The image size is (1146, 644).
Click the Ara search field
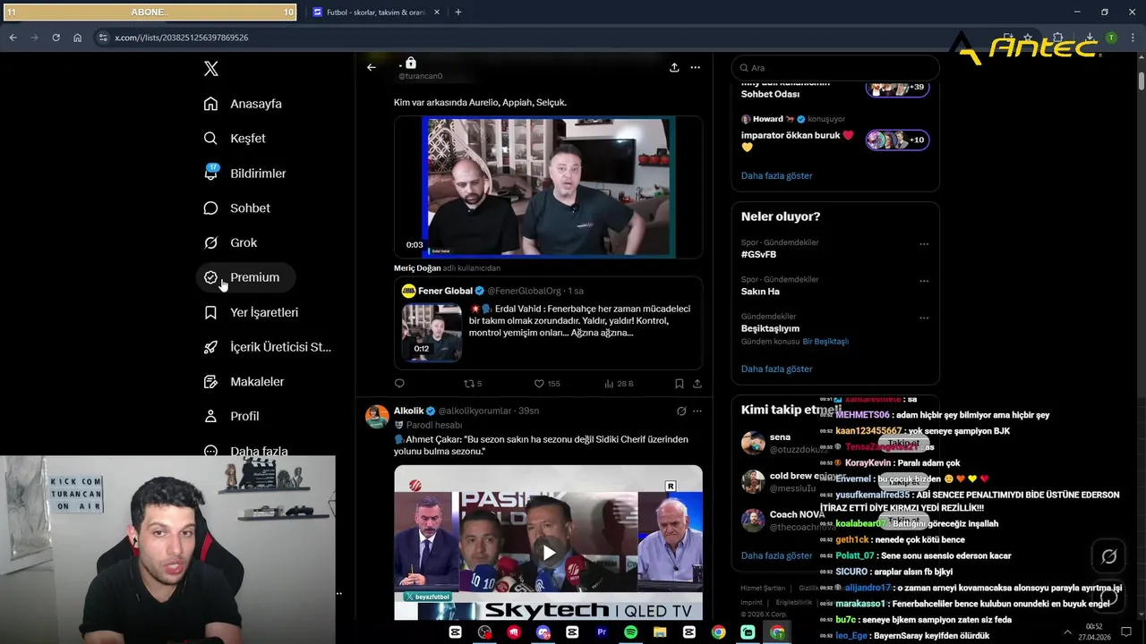[835, 68]
